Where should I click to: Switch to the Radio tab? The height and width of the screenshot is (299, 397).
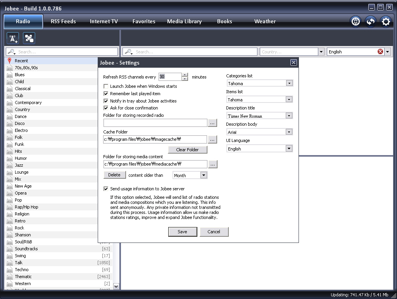[23, 21]
